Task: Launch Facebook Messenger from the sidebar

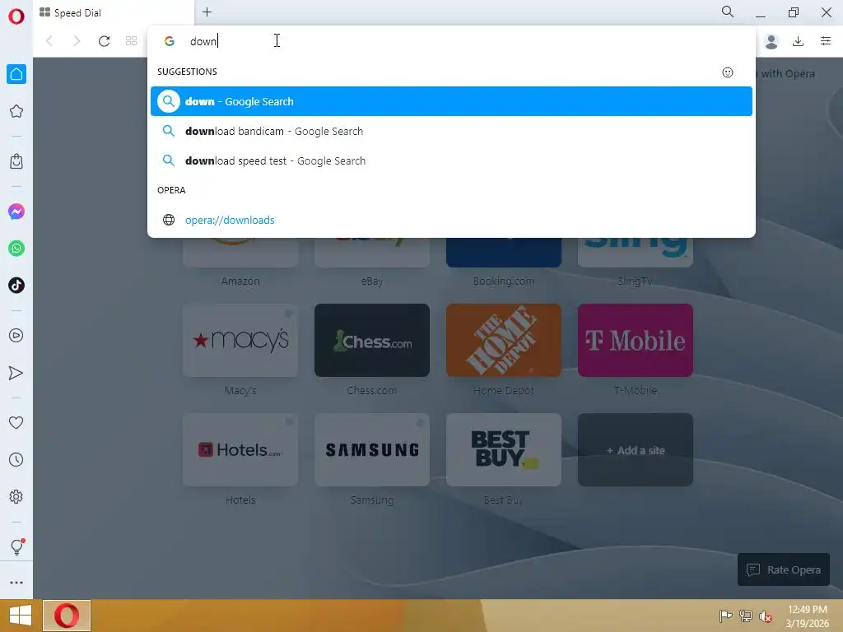Action: pos(16,211)
